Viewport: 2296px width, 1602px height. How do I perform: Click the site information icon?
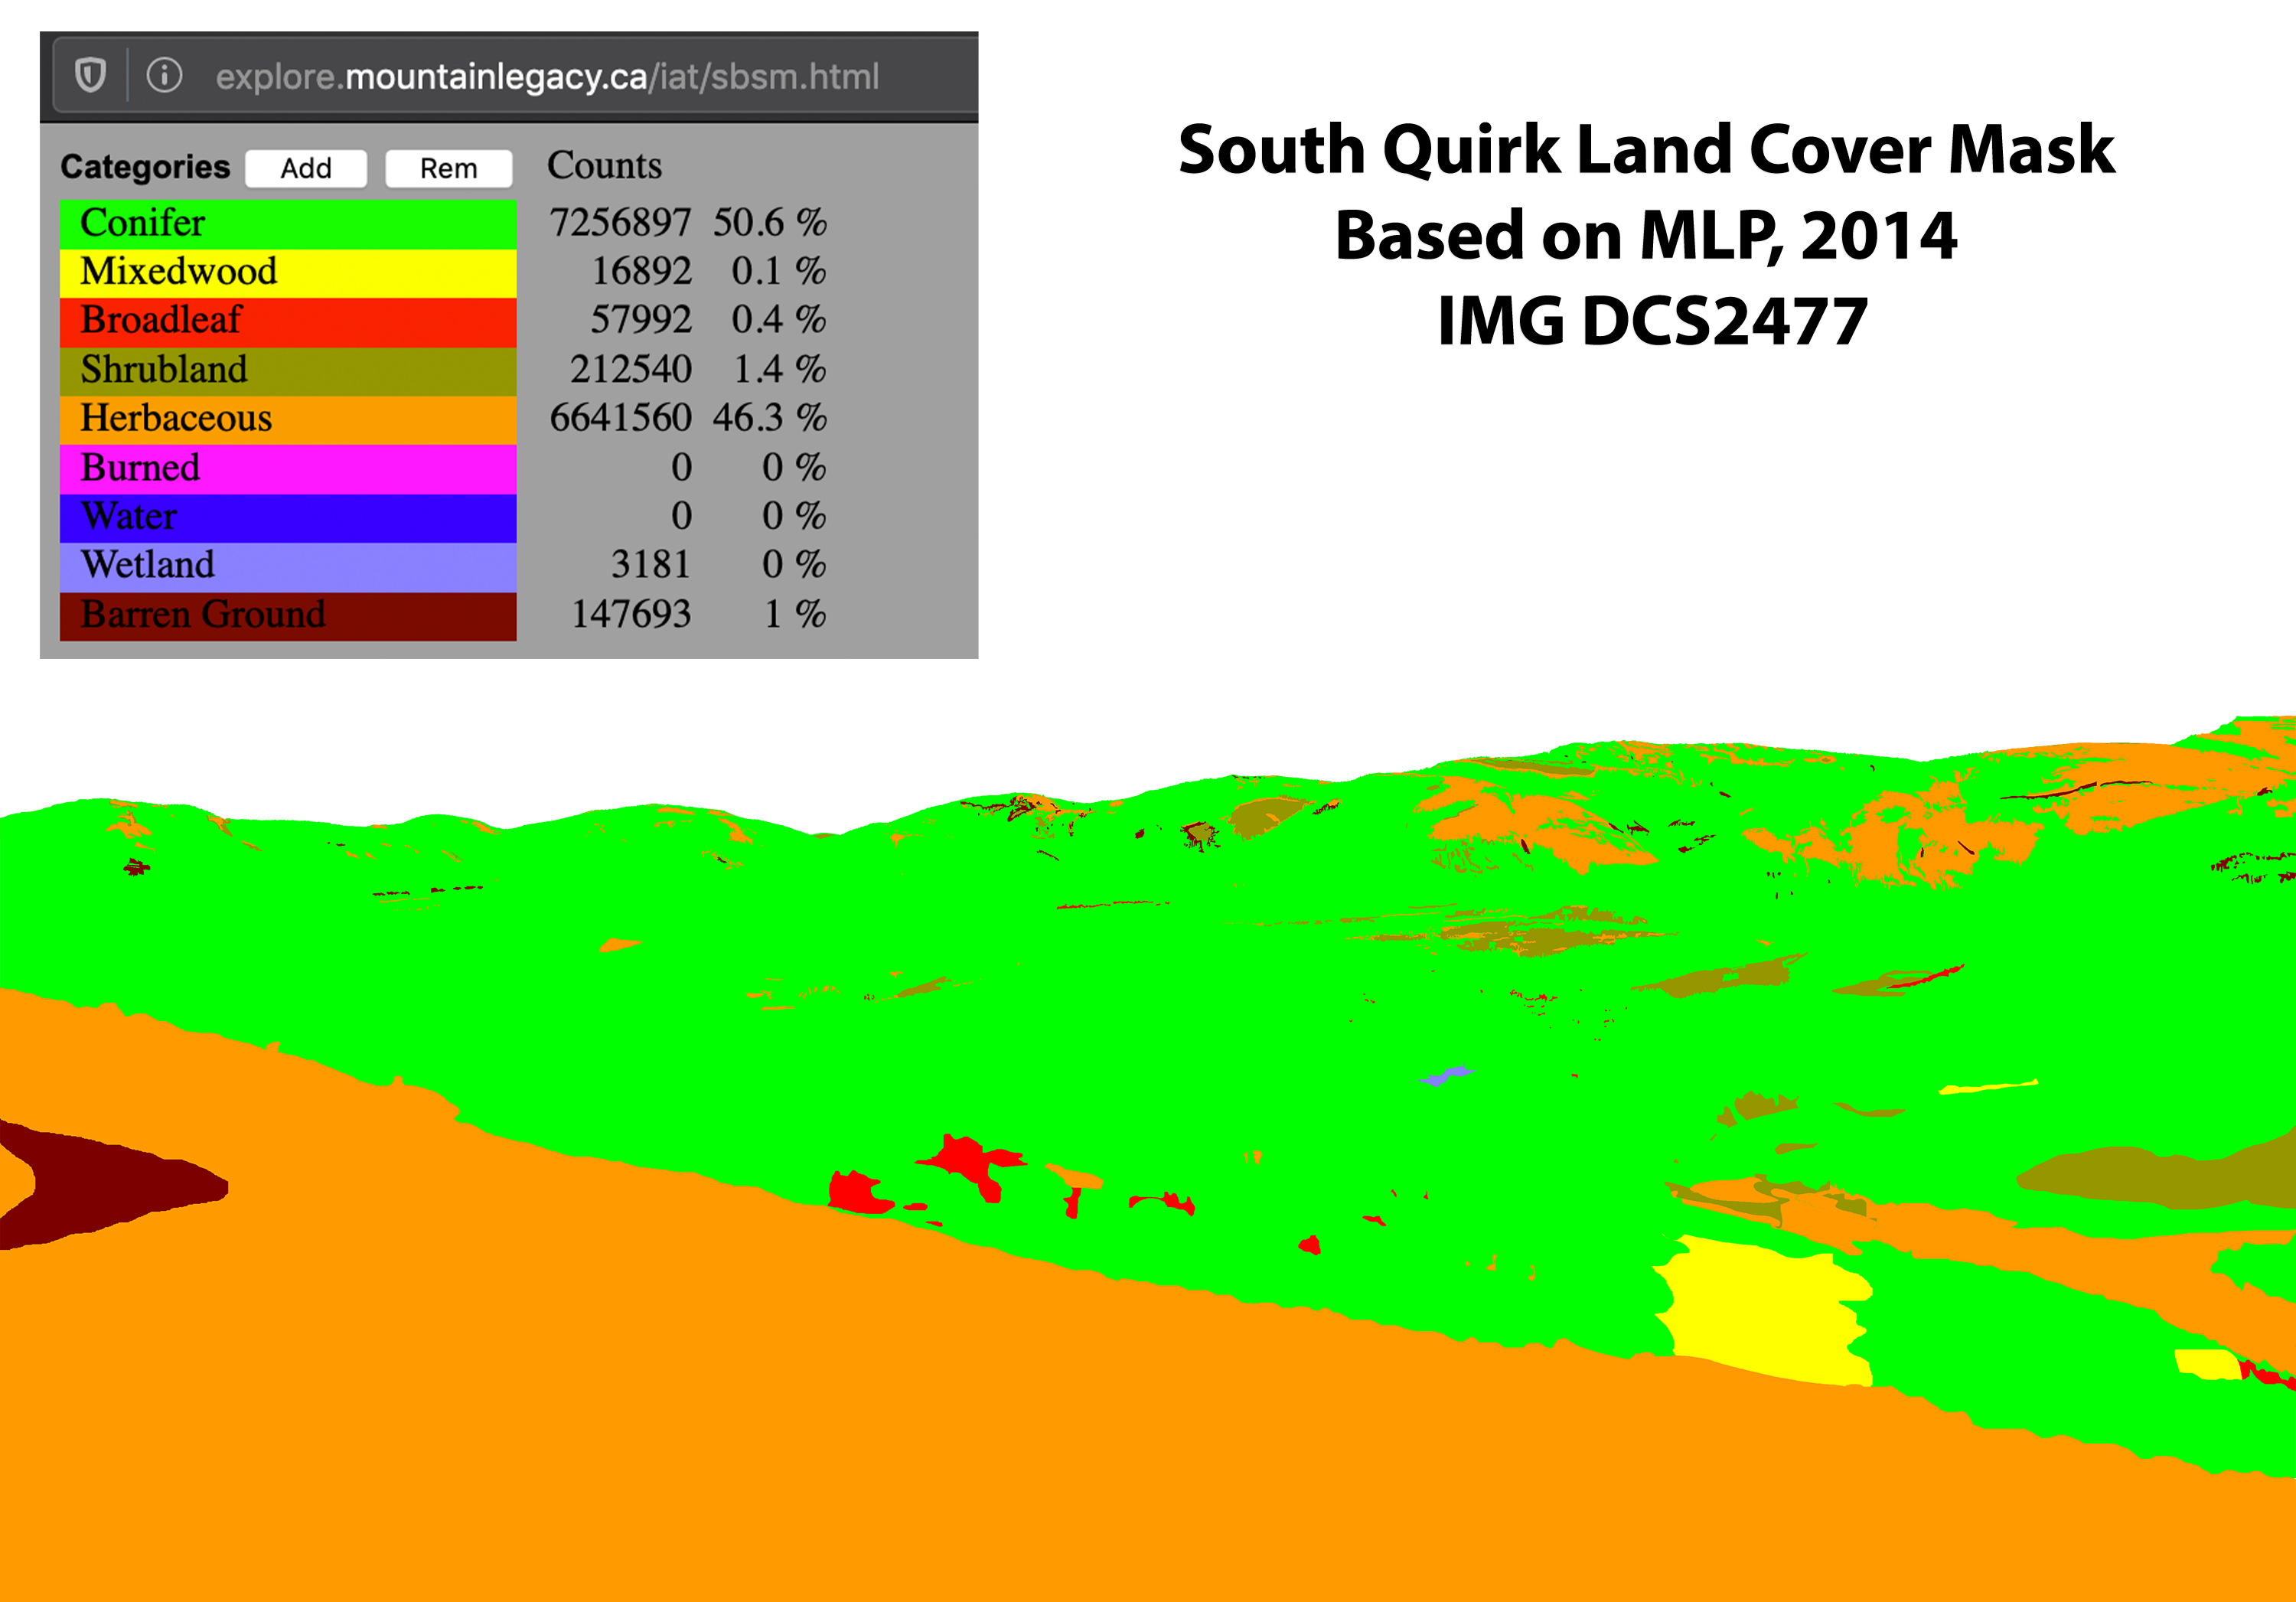pos(164,75)
